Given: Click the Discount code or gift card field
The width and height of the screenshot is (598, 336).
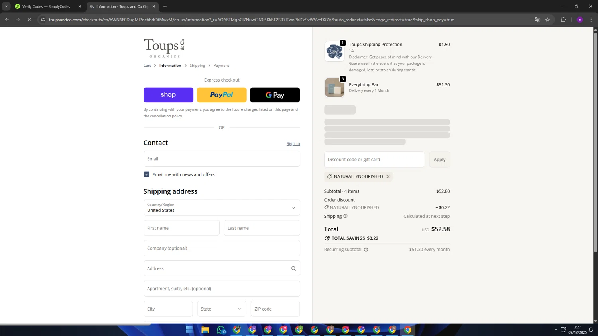Looking at the screenshot, I should coord(374,160).
